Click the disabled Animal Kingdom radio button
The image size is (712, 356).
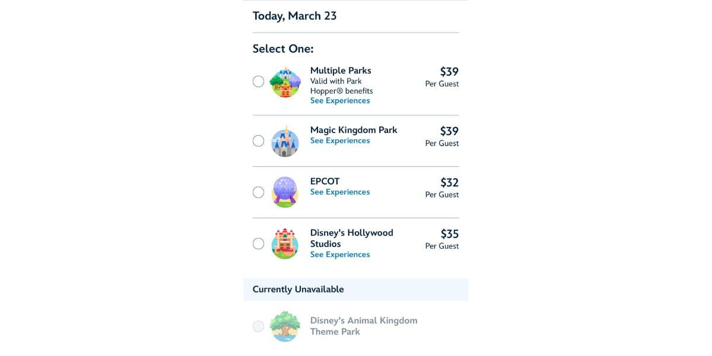point(258,326)
